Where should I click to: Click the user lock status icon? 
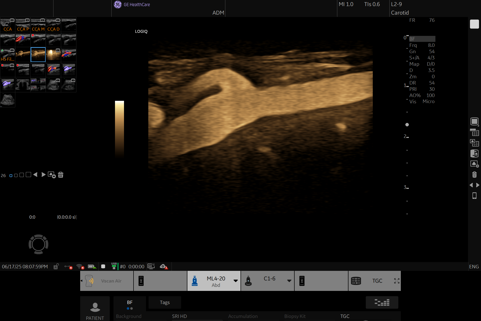click(x=56, y=266)
